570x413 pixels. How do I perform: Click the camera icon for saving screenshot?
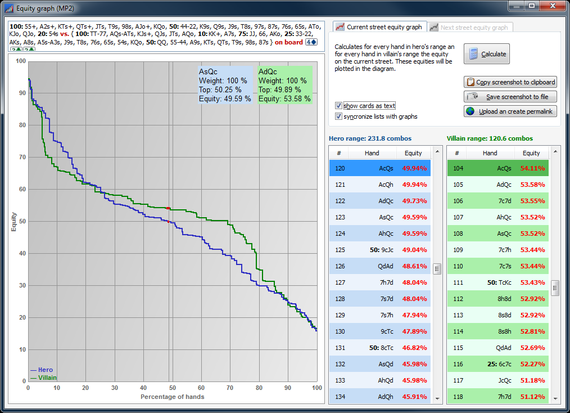pos(473,96)
